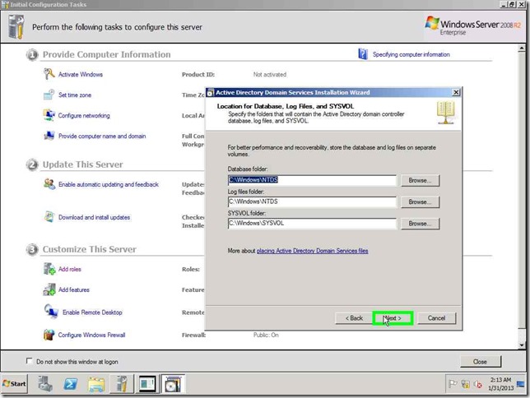Click the Add roles icon
Viewport: 530px width, 398px height.
(x=49, y=269)
